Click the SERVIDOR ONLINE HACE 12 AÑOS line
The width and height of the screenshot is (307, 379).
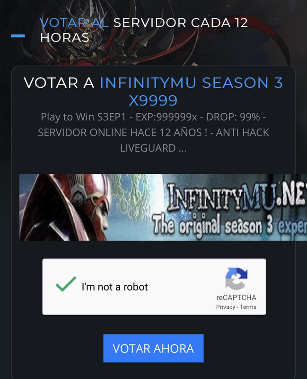[x=123, y=133]
